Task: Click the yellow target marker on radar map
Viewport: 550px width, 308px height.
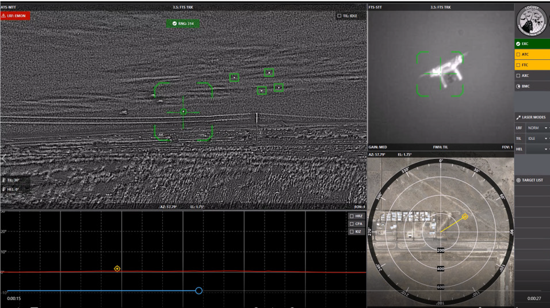Action: point(465,216)
